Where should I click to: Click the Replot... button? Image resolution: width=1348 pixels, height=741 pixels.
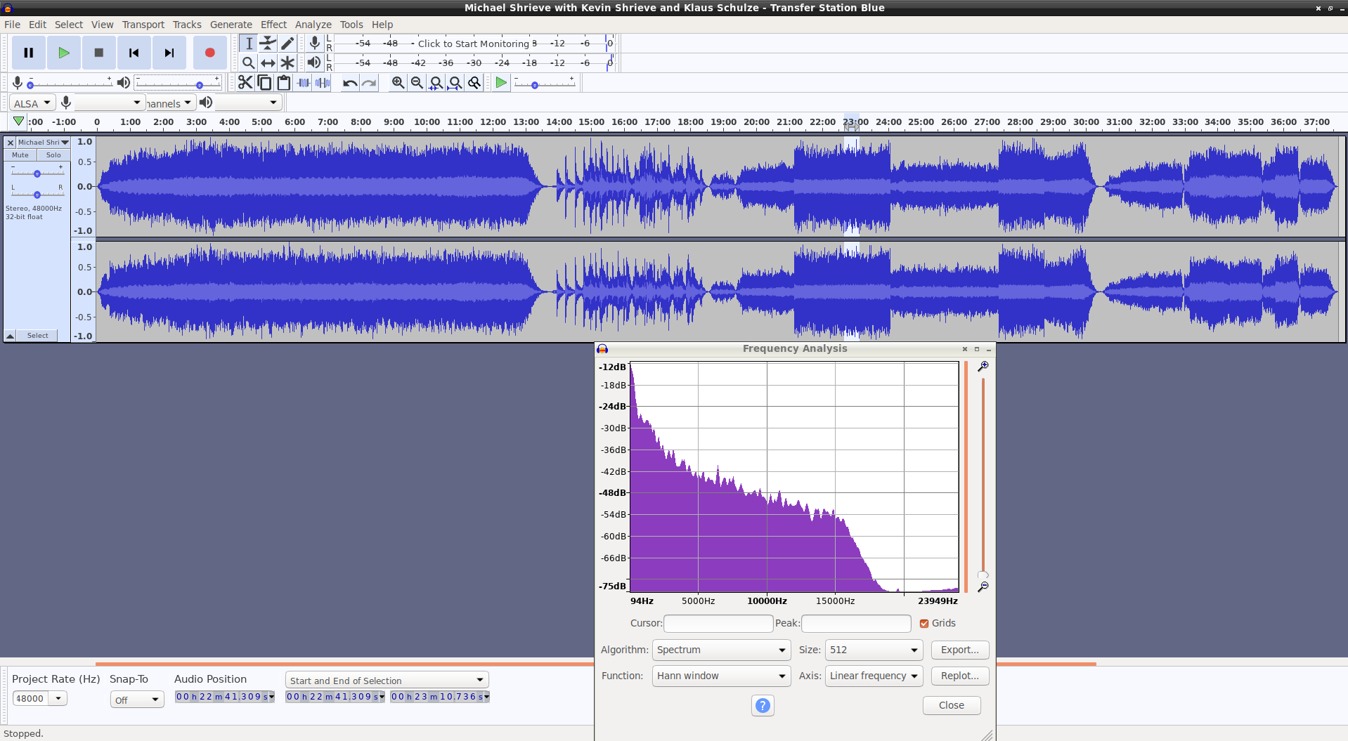960,676
